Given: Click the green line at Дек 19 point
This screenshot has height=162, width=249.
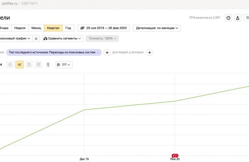Looking at the screenshot, I should point(84,110).
